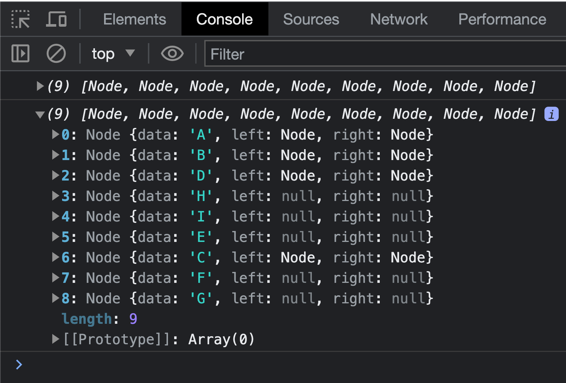This screenshot has width=566, height=383.
Task: Expand entry 8 with data 'G'
Action: tap(56, 298)
